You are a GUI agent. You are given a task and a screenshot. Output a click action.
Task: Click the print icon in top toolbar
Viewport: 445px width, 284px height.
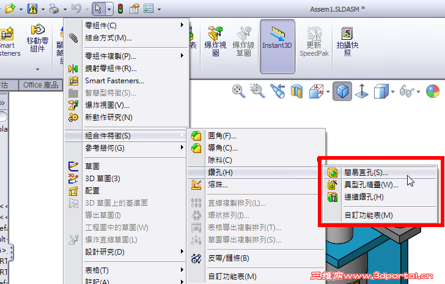click(54, 9)
